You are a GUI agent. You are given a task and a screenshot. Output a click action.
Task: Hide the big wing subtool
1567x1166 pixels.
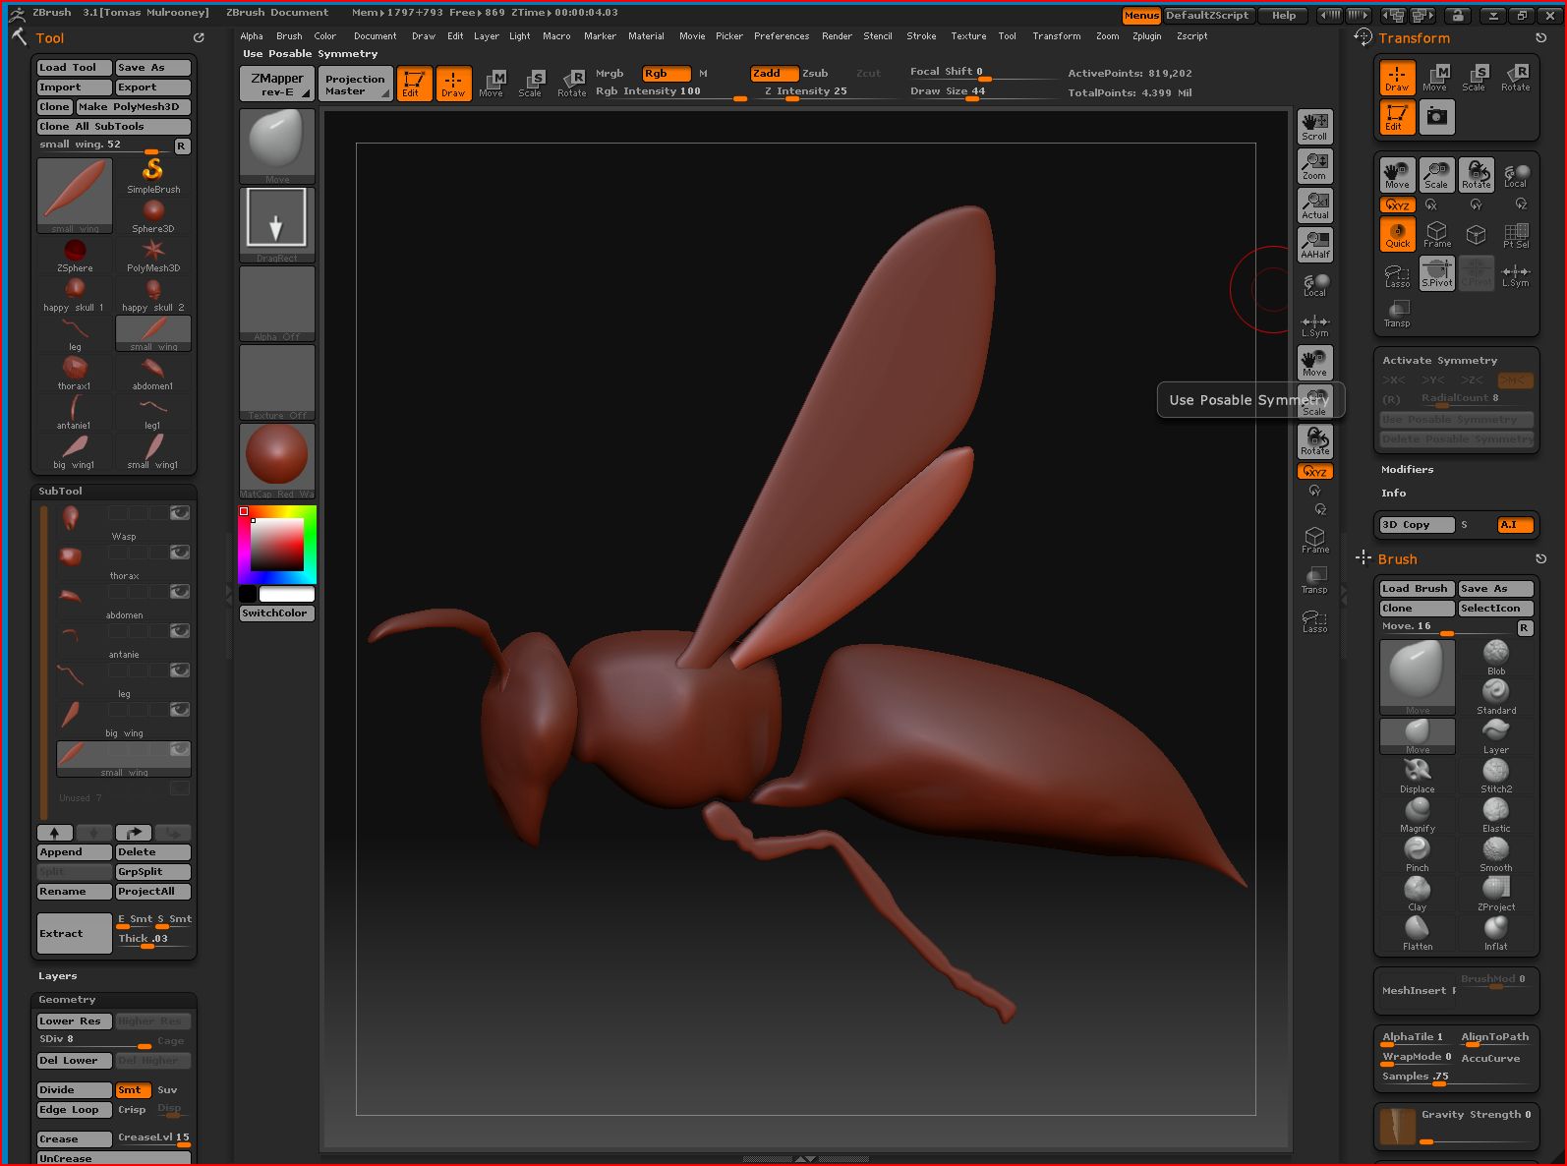point(180,710)
